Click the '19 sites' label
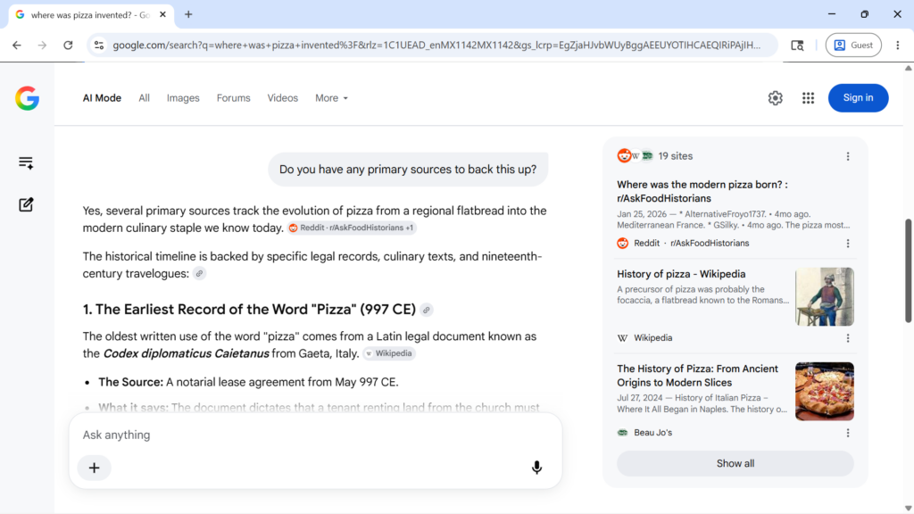The height and width of the screenshot is (514, 914). (x=675, y=156)
